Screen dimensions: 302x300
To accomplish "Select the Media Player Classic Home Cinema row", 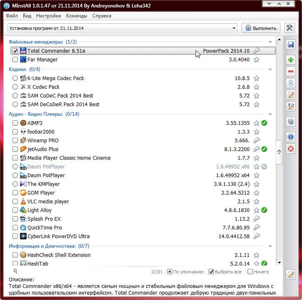I will (143, 158).
